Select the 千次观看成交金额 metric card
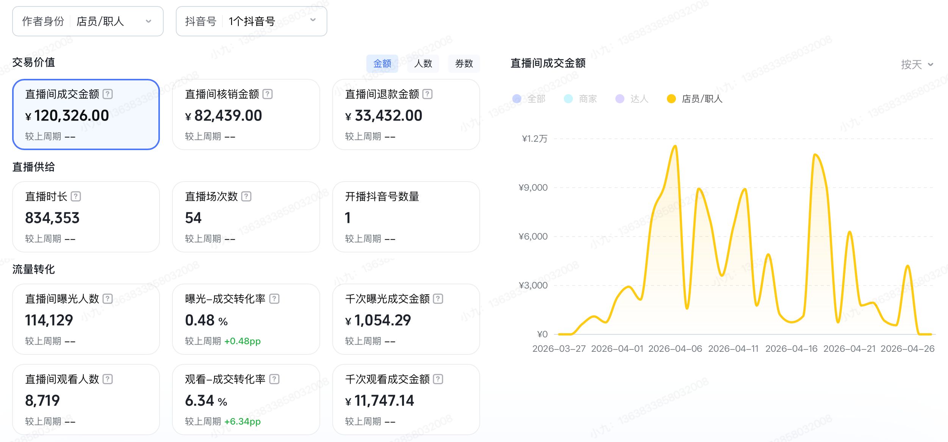 point(406,400)
